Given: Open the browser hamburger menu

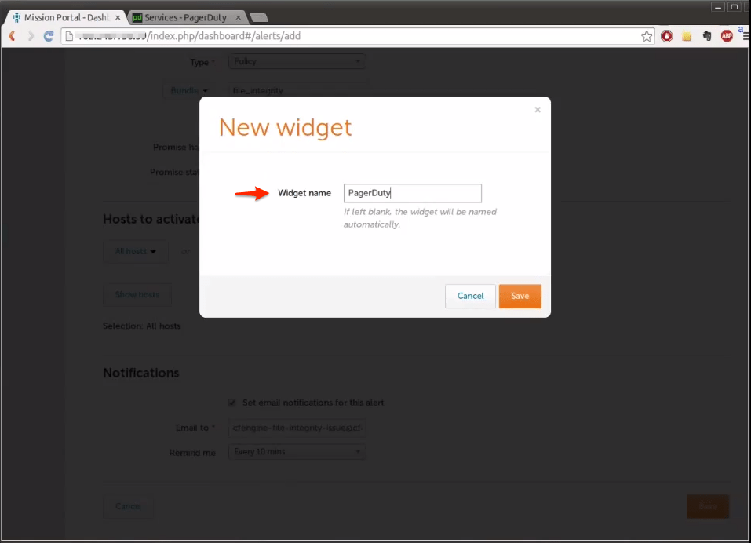Looking at the screenshot, I should (x=746, y=37).
